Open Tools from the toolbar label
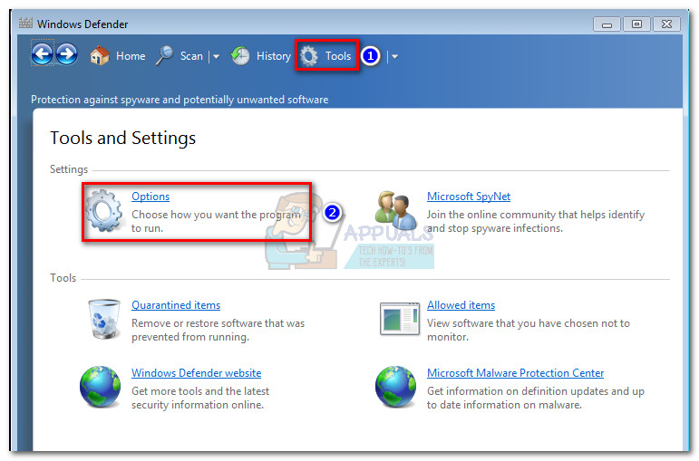The image size is (699, 461). point(338,56)
